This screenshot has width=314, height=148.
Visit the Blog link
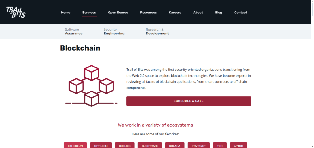point(219,13)
